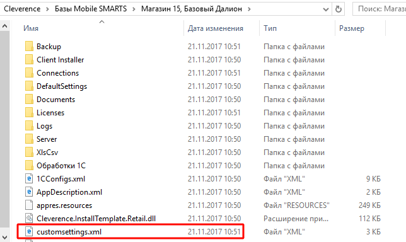Select the Cleverence.InstallTemplate.Retail.dll file name
This screenshot has height=242, width=406.
96,219
